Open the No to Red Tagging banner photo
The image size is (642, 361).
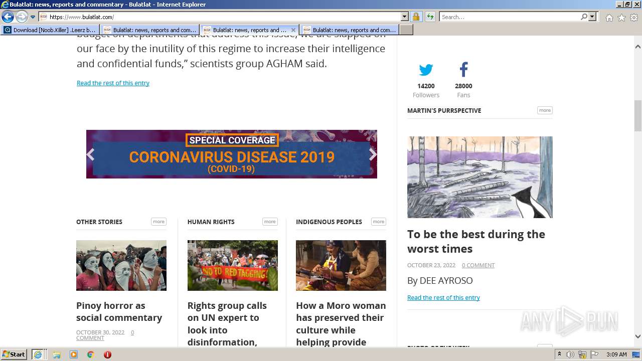233,265
